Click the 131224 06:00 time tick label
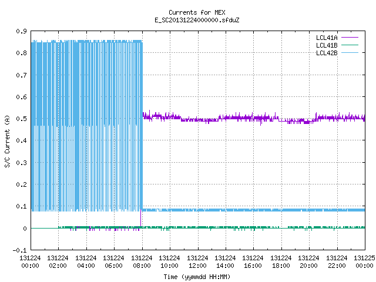Image resolution: width=376 pixels, height=282 pixels. tap(113, 262)
